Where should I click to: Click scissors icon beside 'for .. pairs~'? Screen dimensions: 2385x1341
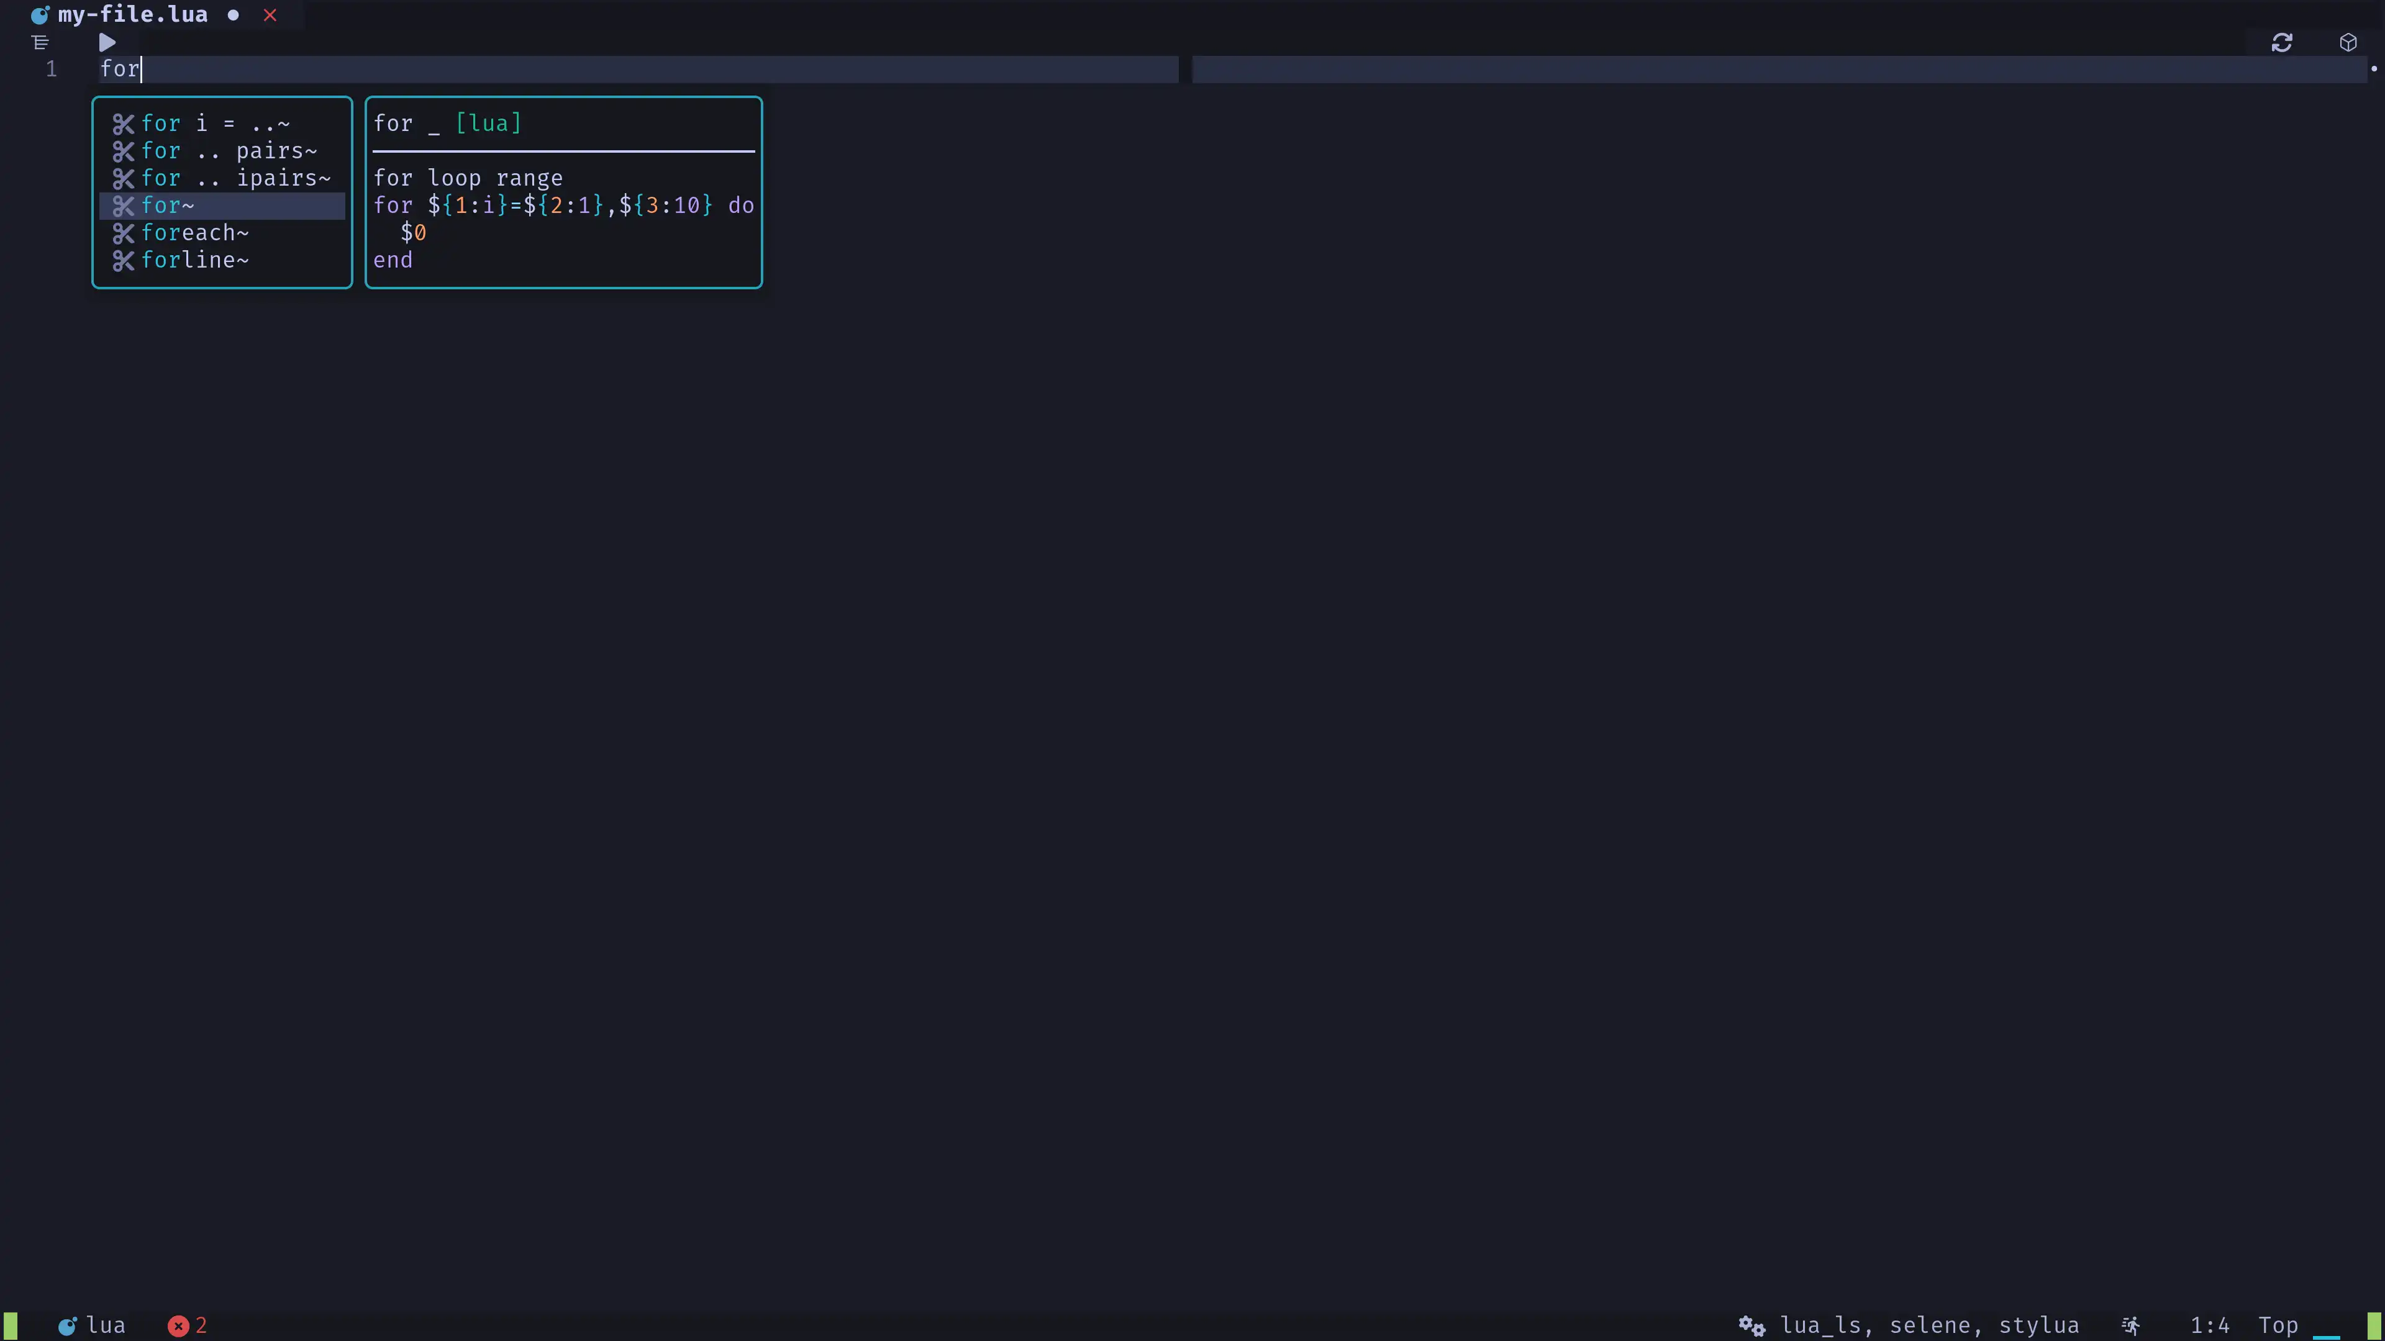[123, 151]
